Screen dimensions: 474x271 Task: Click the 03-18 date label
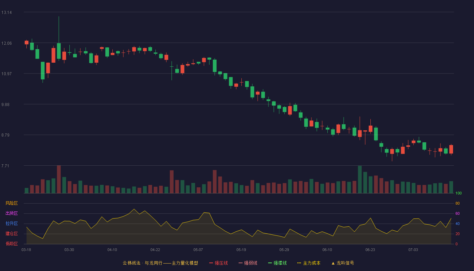(26, 250)
